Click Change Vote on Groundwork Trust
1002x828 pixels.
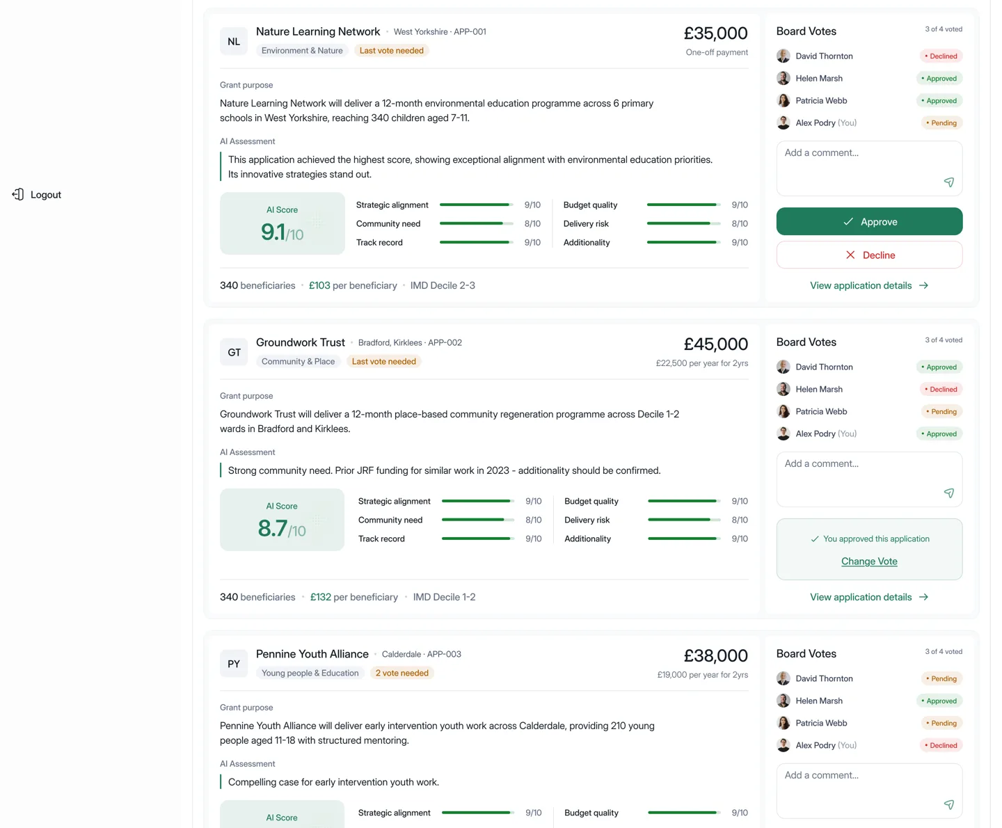[869, 562]
